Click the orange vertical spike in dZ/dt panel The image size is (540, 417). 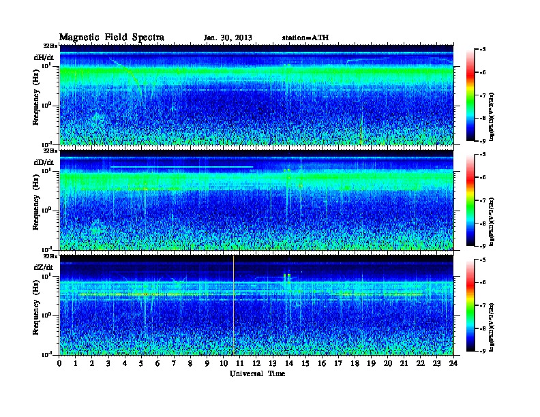pyautogui.click(x=233, y=305)
